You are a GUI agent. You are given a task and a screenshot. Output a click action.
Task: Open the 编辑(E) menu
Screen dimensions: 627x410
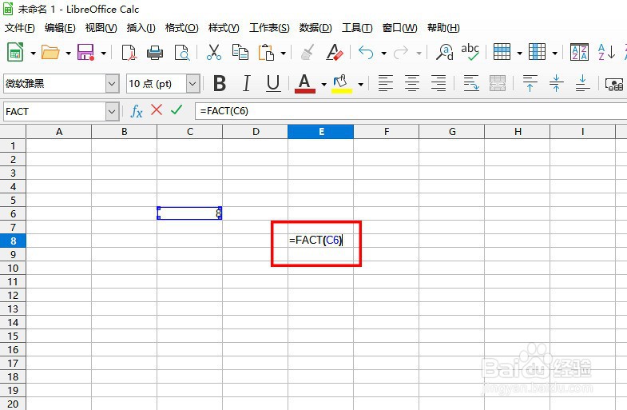coord(60,28)
